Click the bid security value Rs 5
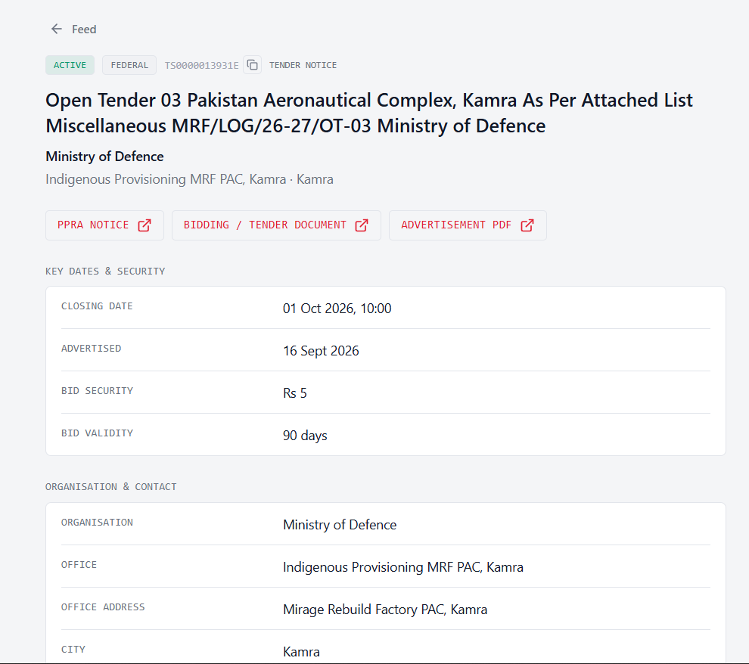This screenshot has height=664, width=749. pos(295,393)
